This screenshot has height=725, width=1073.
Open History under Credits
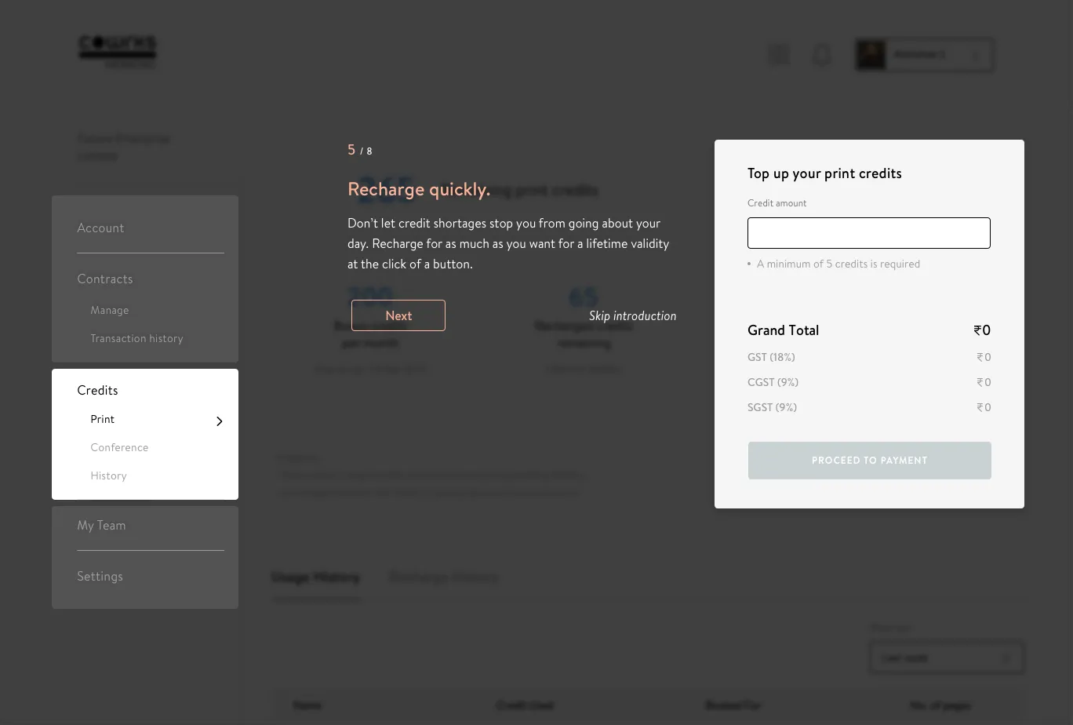(108, 476)
